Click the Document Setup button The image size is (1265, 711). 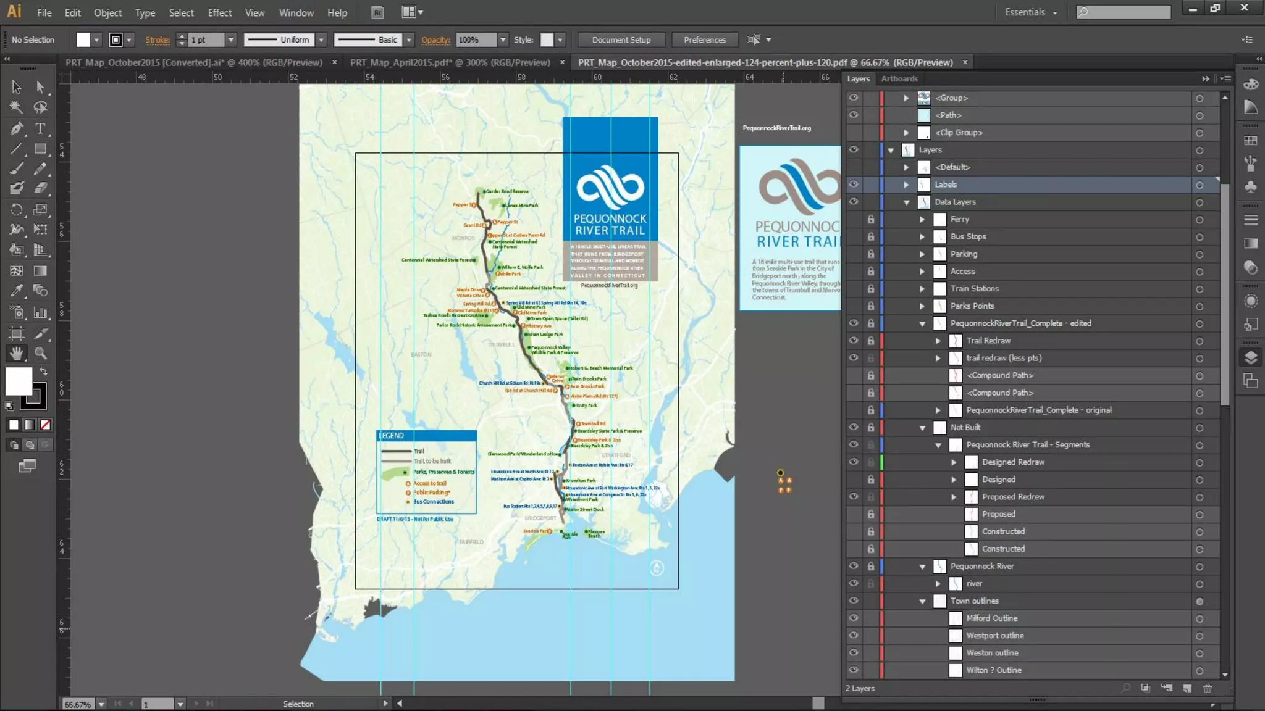pos(621,39)
